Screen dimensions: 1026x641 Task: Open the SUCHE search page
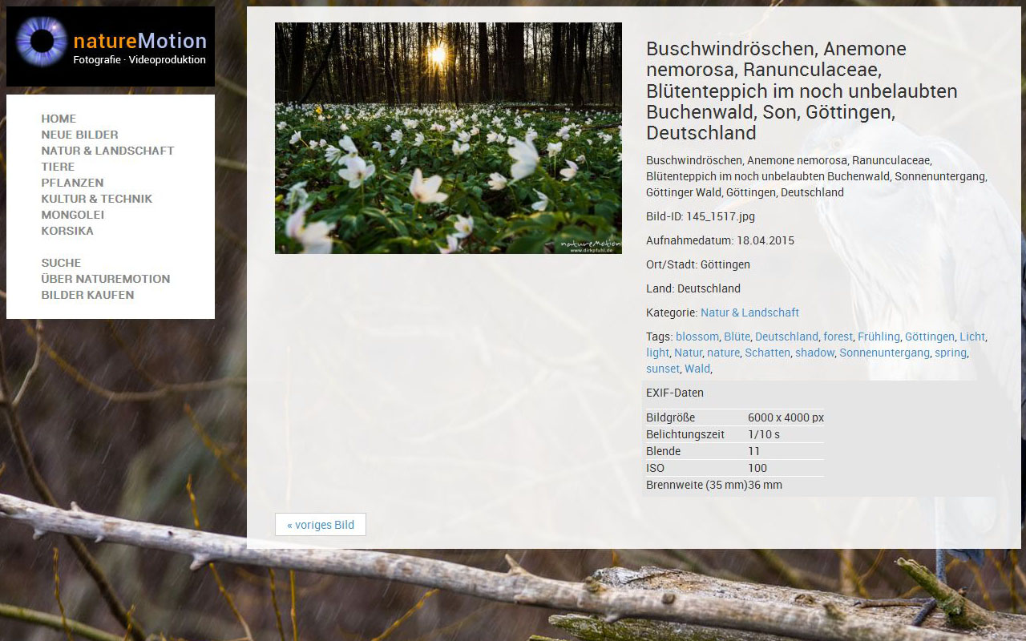point(61,263)
